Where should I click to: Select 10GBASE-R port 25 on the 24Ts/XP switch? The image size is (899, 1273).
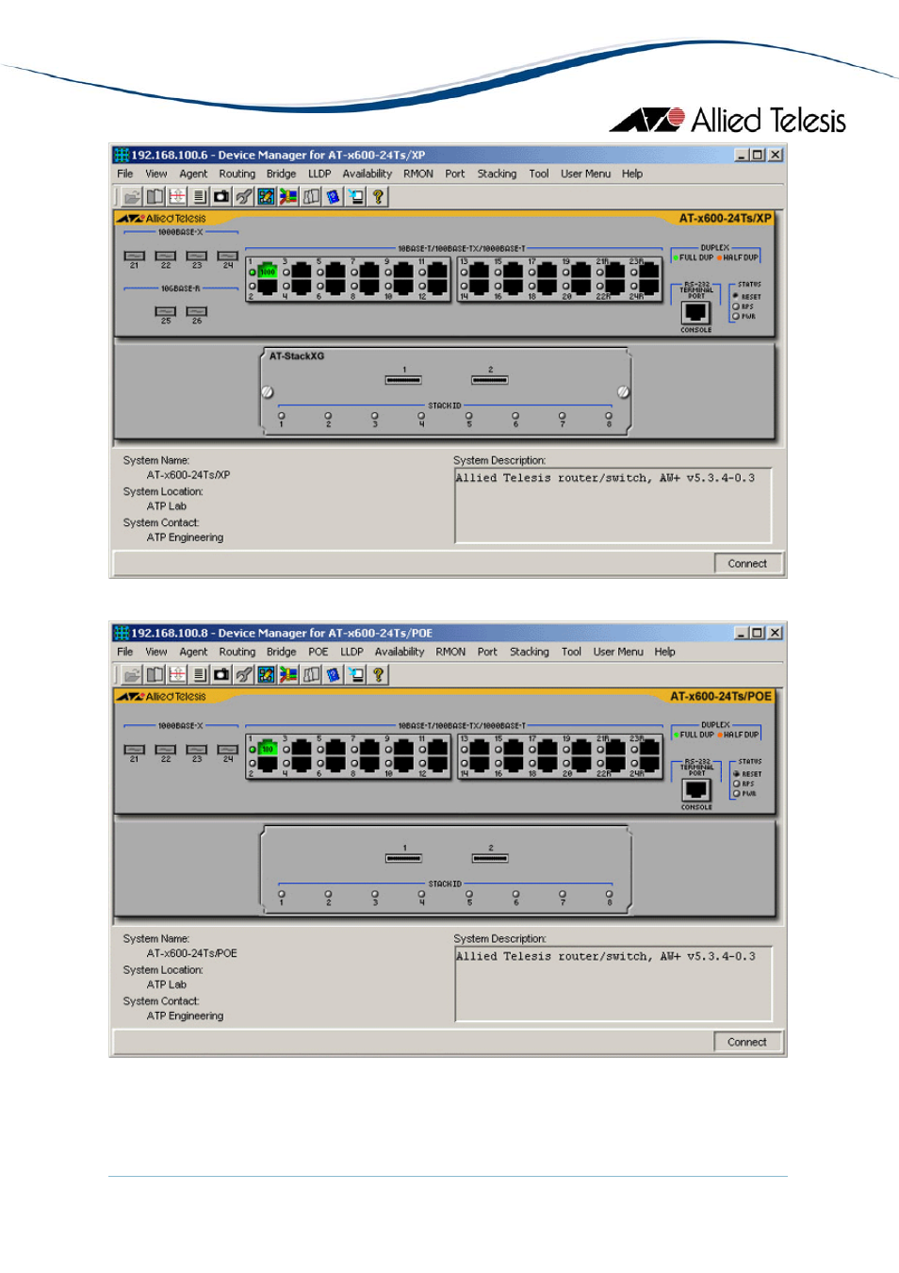coord(166,311)
